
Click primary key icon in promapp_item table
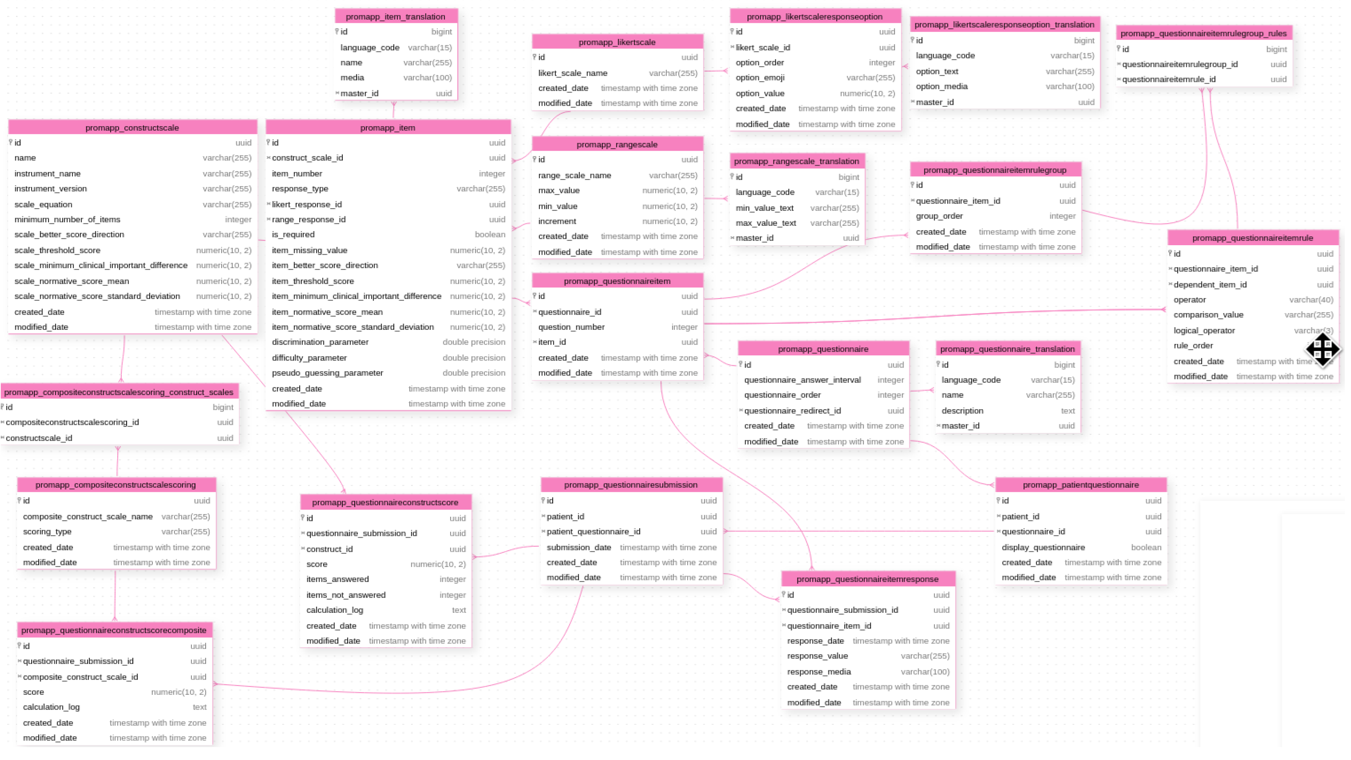(x=268, y=143)
